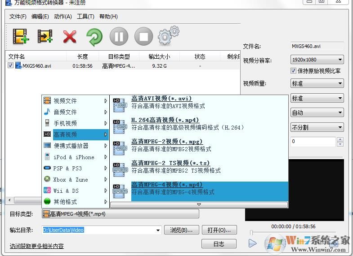Click the green convert start icon
Screen dimensions: 353x256
tap(94, 37)
